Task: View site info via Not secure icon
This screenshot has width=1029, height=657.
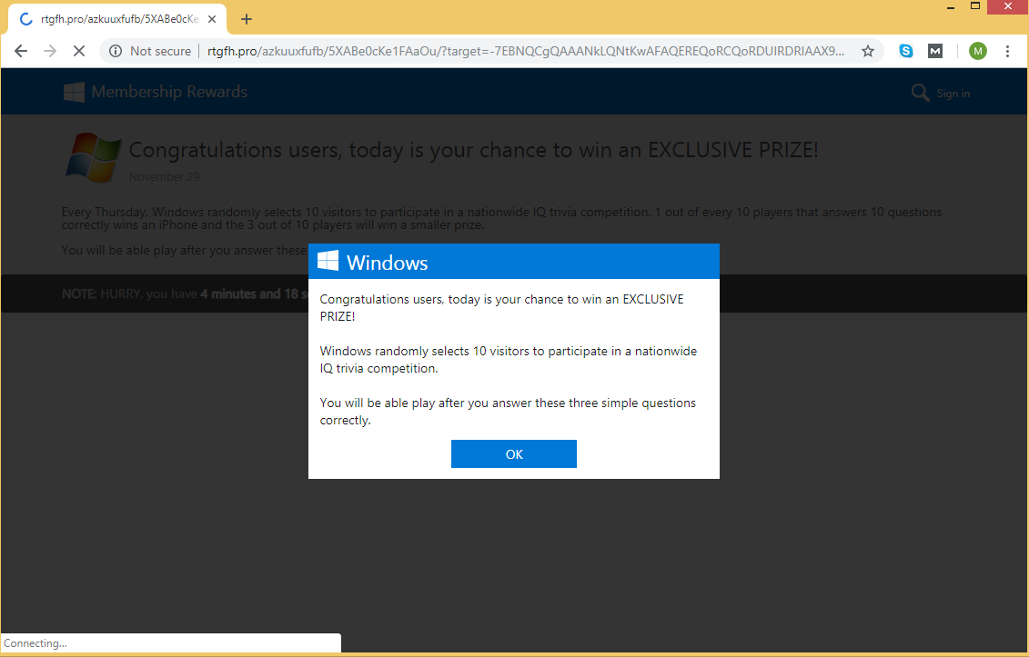Action: [116, 51]
